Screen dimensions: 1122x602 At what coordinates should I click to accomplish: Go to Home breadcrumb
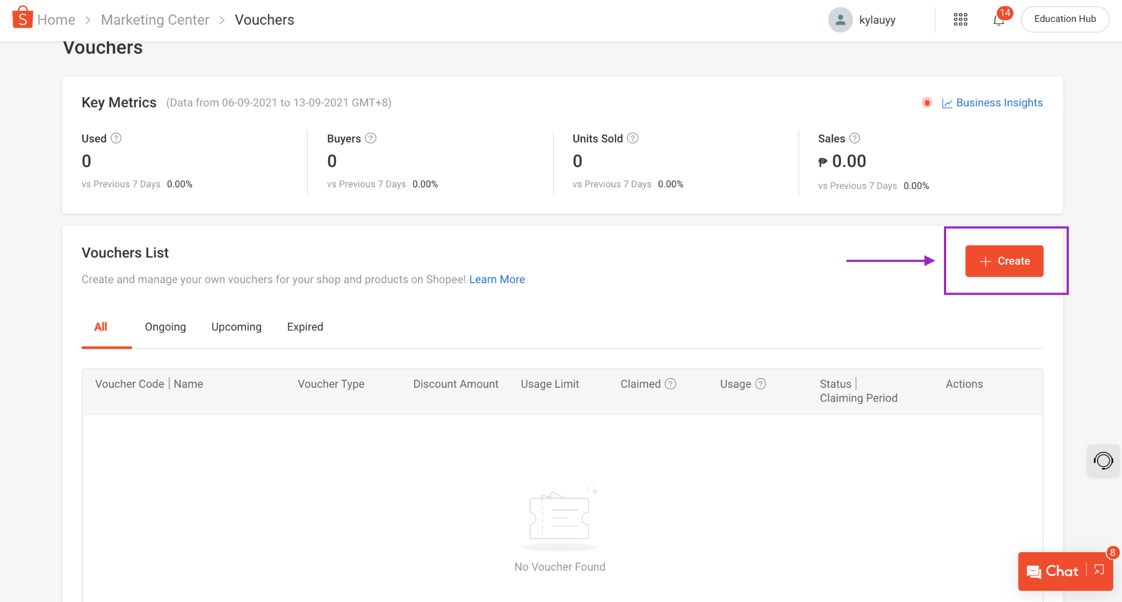pos(56,20)
